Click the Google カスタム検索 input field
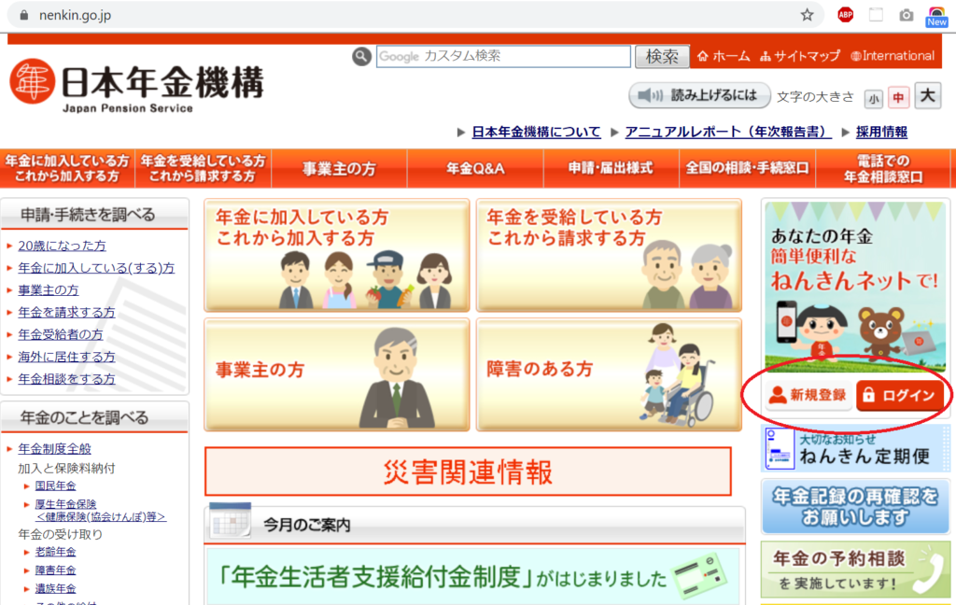The width and height of the screenshot is (956, 605). click(x=503, y=56)
